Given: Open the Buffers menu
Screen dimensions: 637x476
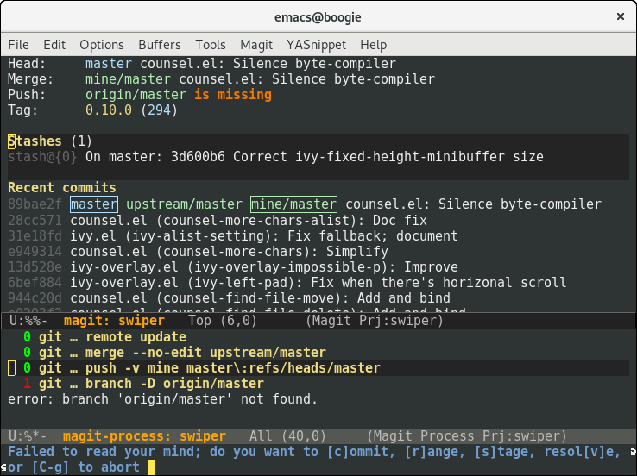Looking at the screenshot, I should [160, 44].
